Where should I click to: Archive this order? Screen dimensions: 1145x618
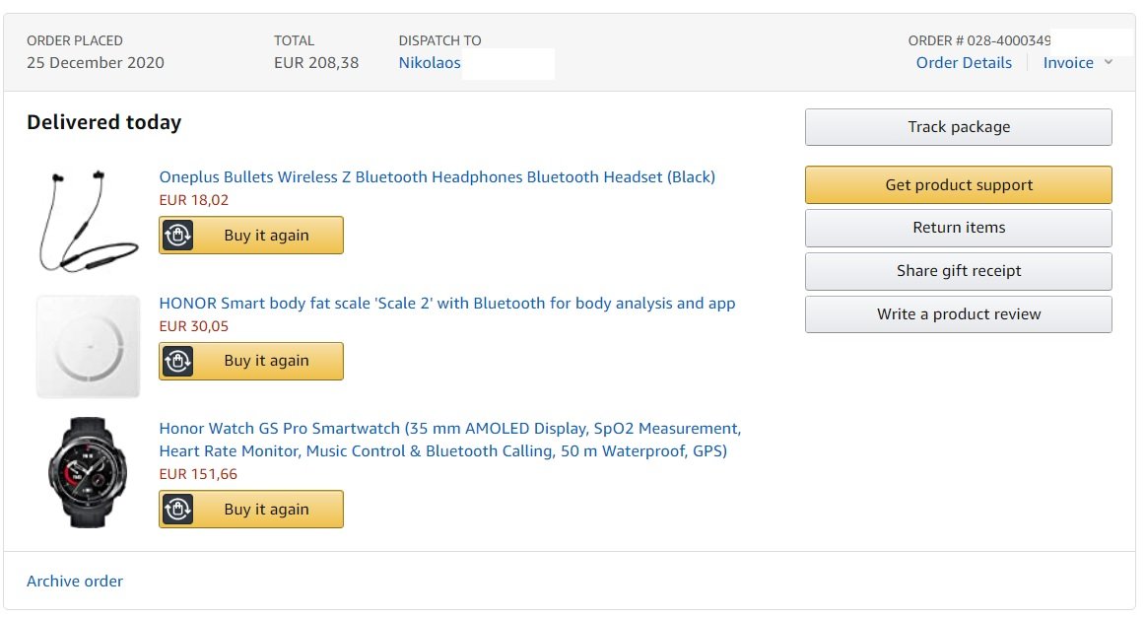pyautogui.click(x=75, y=581)
